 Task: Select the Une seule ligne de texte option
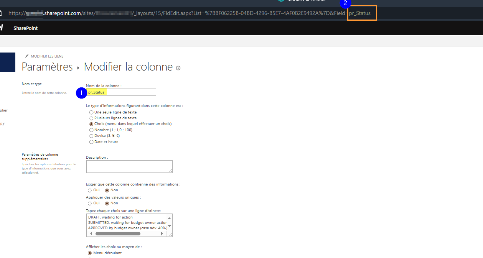click(x=91, y=112)
